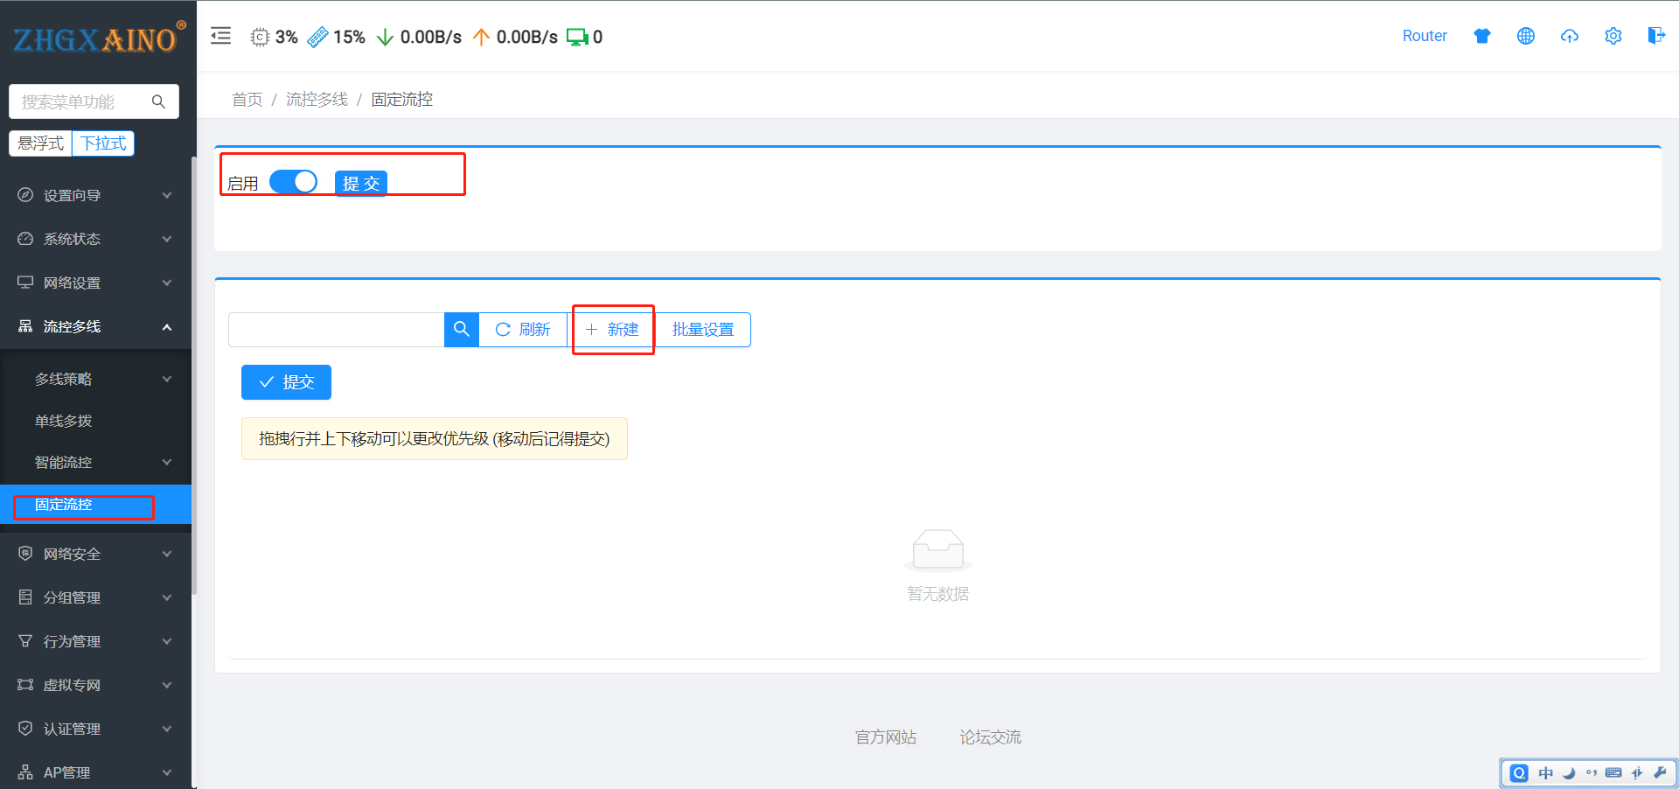The width and height of the screenshot is (1679, 789).
Task: Click the online devices monitor icon
Action: [x=577, y=37]
